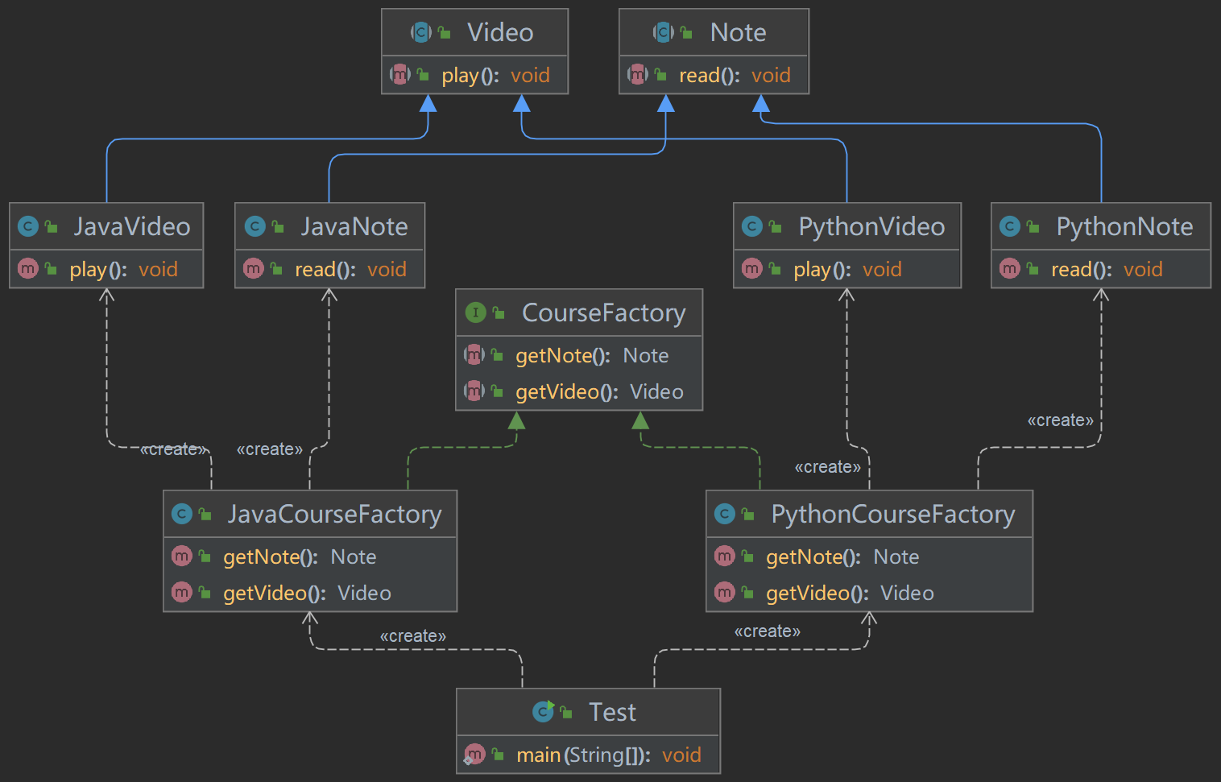The height and width of the screenshot is (782, 1221).
Task: Select the PythonVideo class header
Action: click(847, 226)
